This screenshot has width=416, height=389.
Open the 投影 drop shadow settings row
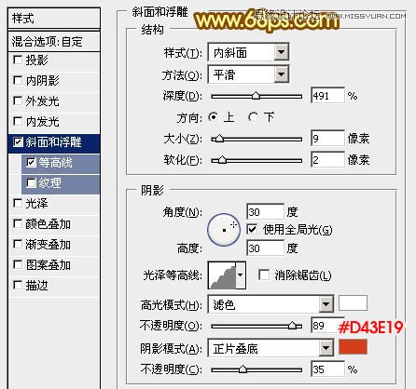click(54, 60)
